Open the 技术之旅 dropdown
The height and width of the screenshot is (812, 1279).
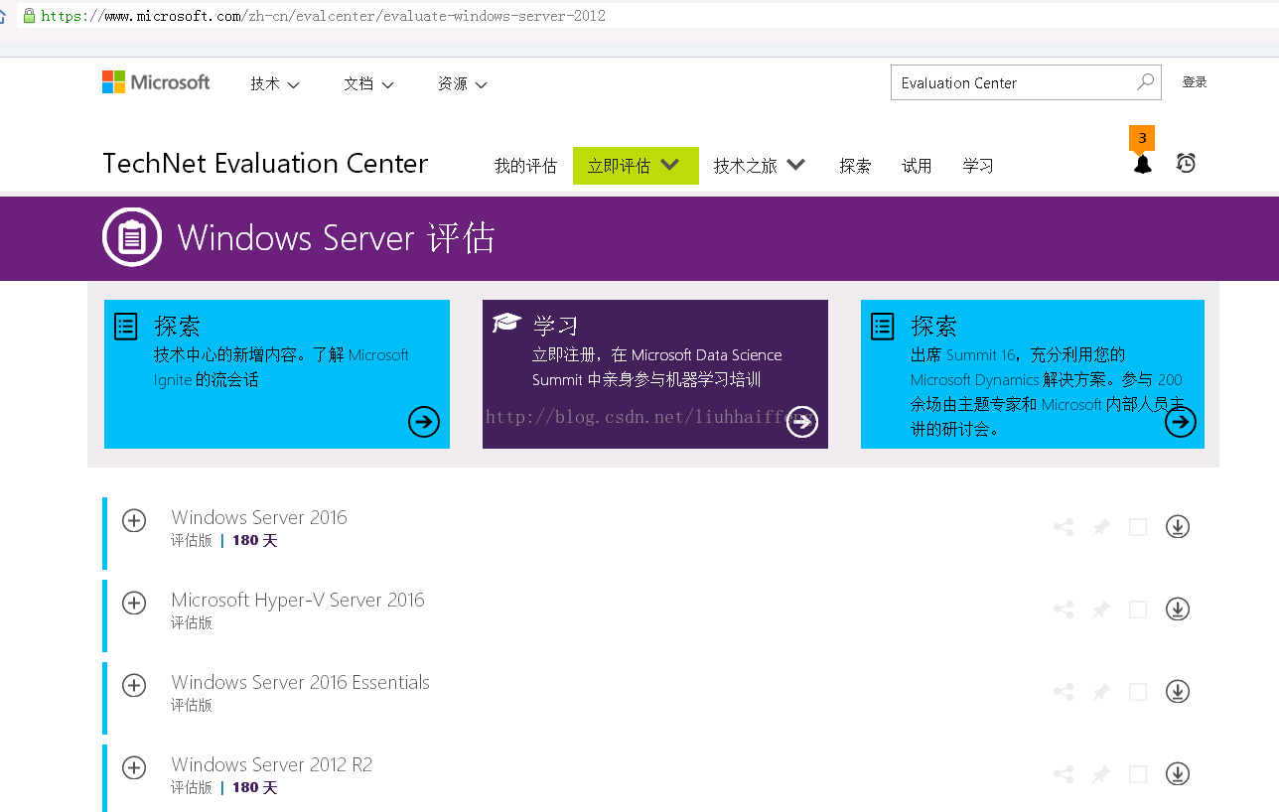[760, 166]
